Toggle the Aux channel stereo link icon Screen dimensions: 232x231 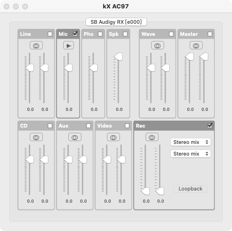point(75,137)
